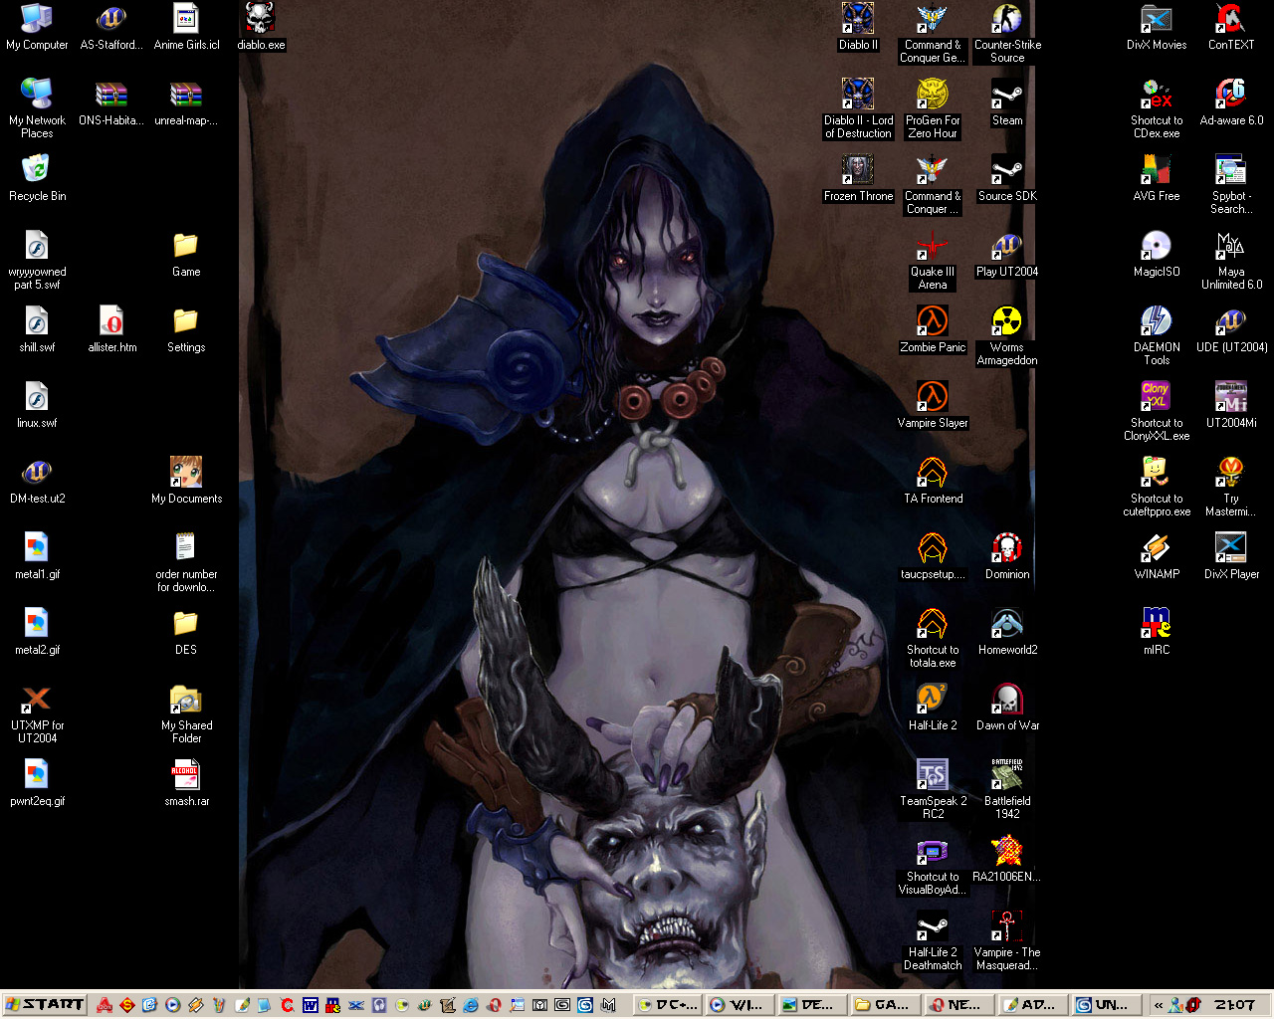This screenshot has height=1019, width=1274.
Task: Select the metal2.gif image file
Action: click(x=37, y=632)
